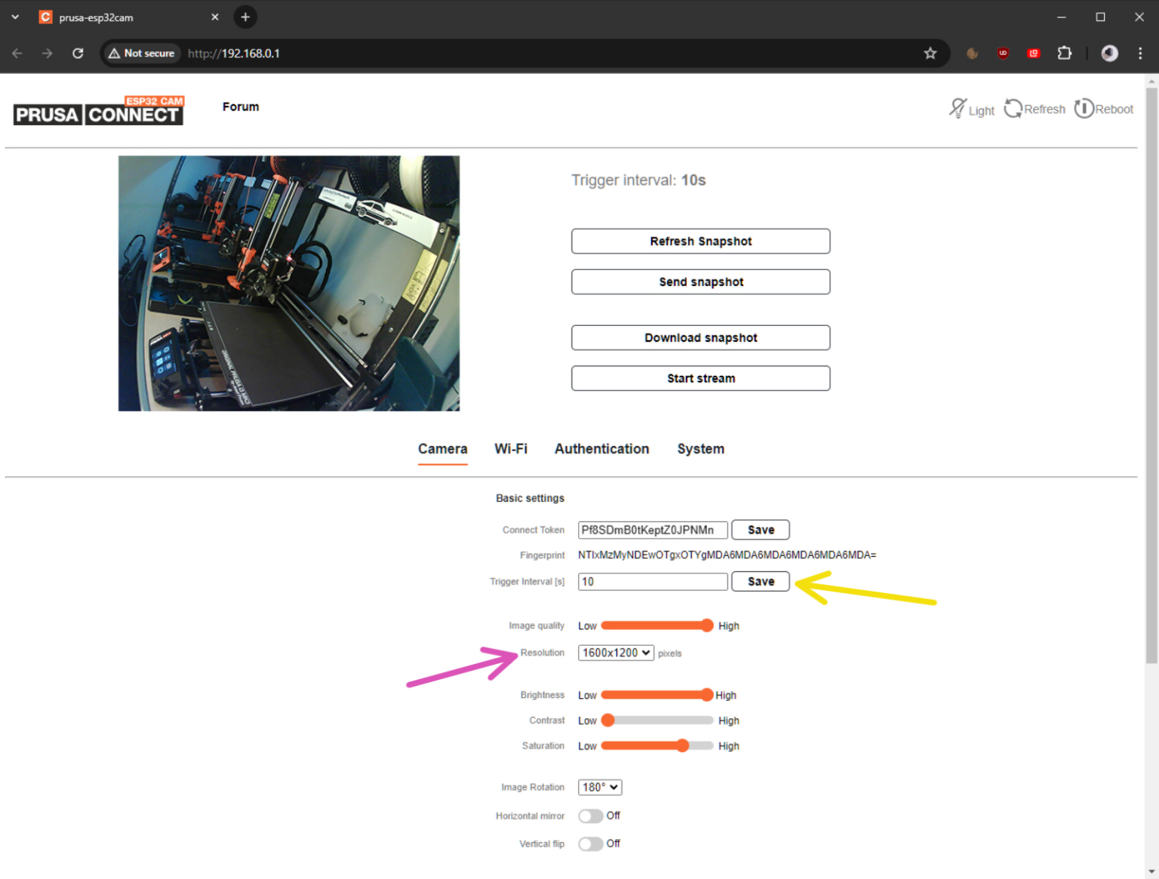Toggle the Light on the camera
Screen dimensions: 1159x879
(972, 109)
